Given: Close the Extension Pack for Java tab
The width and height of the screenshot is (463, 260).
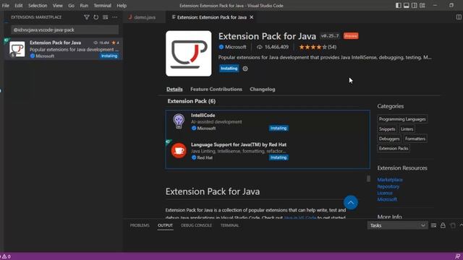Looking at the screenshot, I should 252,17.
